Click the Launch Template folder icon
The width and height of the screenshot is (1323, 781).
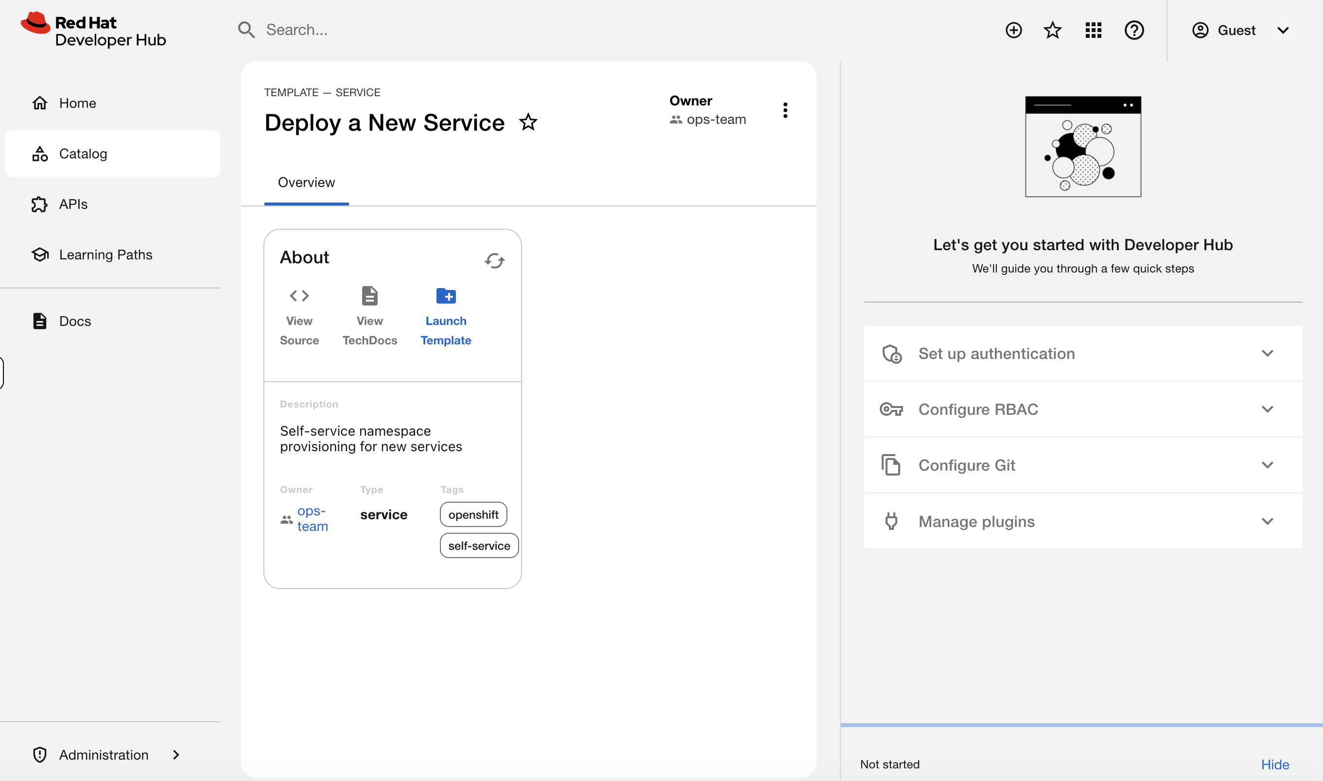[446, 296]
